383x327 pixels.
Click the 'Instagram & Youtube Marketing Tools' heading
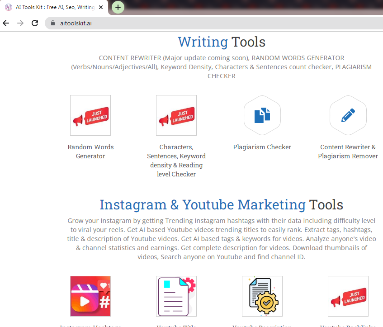coord(221,204)
